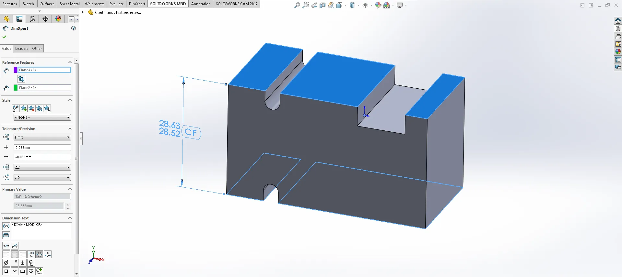Open the ConfigurationManager tab icon
Image resolution: width=622 pixels, height=277 pixels.
pyautogui.click(x=32, y=19)
